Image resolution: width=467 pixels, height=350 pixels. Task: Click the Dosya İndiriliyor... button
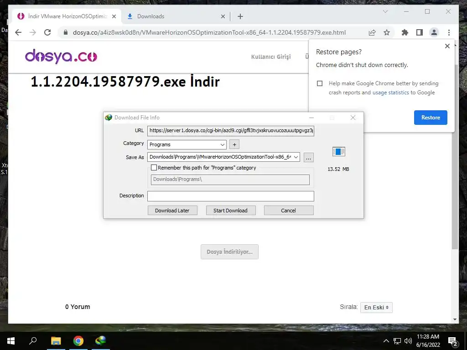229,252
